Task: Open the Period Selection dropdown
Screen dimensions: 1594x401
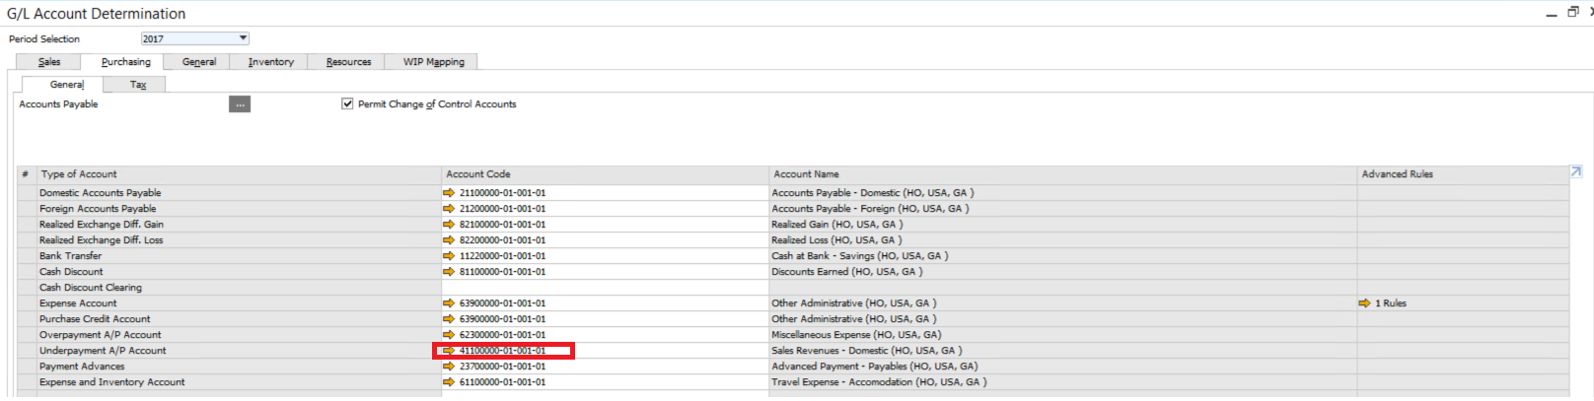Action: click(243, 38)
